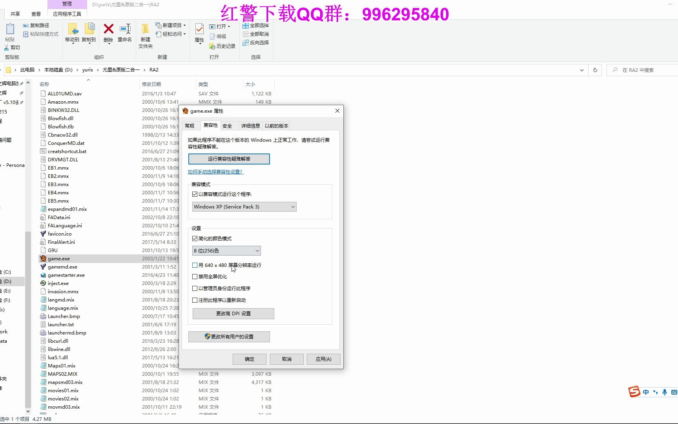The image size is (678, 424).
Task: Expand the New item (新建项目) dropdown
Action: (x=184, y=26)
